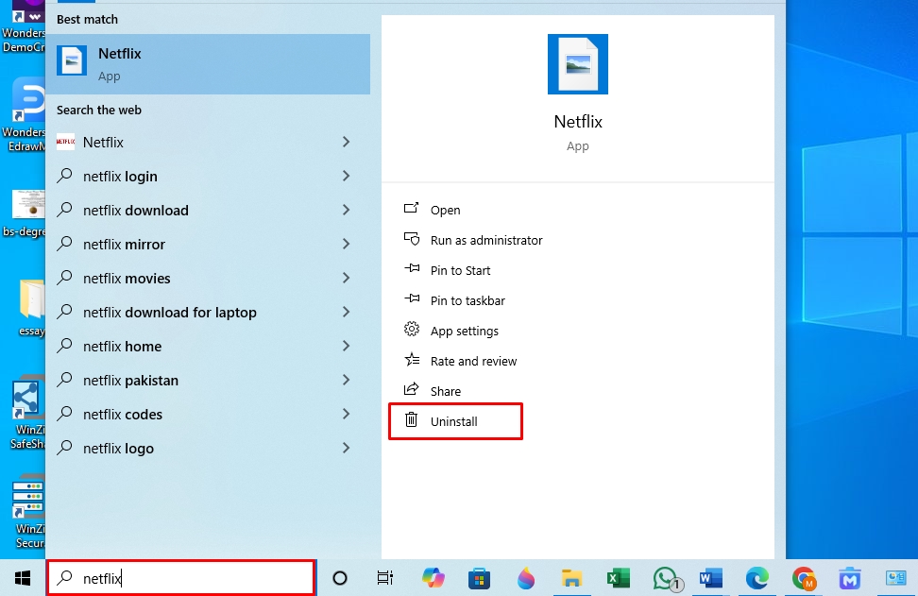The height and width of the screenshot is (596, 918).
Task: Launch Excel from the taskbar
Action: pos(619,578)
